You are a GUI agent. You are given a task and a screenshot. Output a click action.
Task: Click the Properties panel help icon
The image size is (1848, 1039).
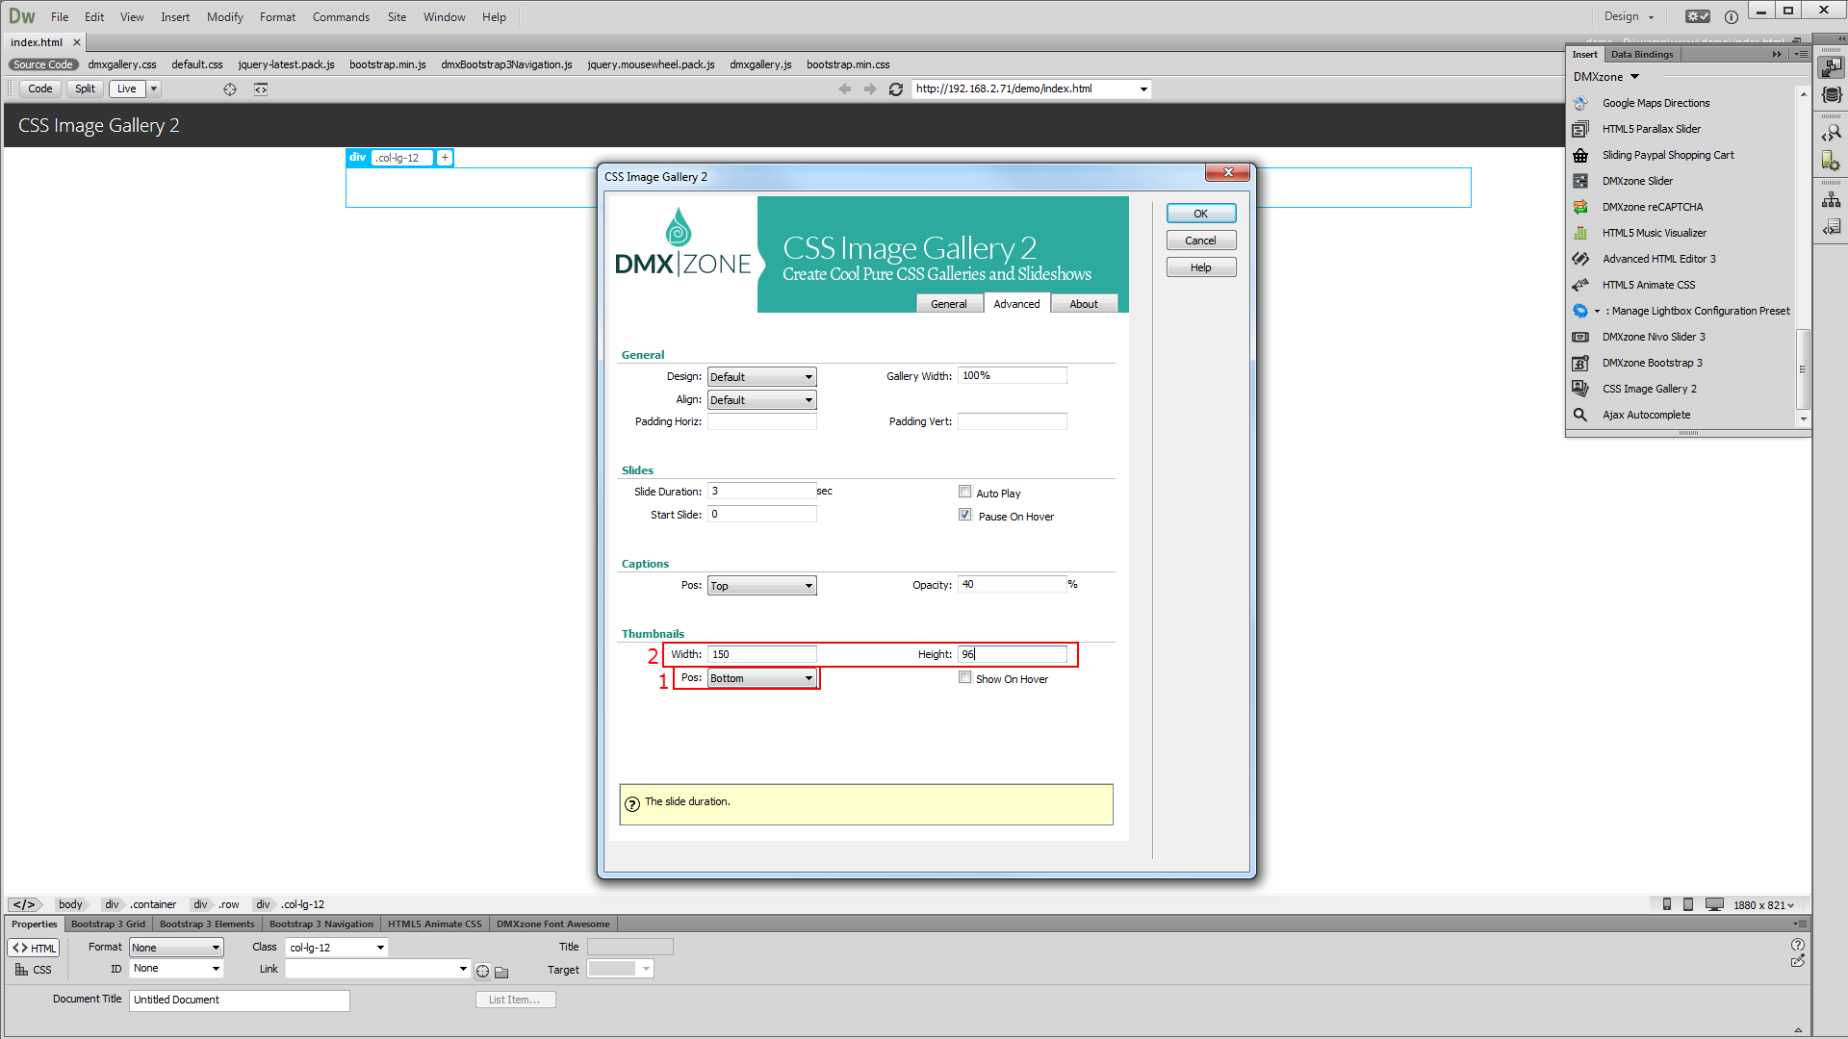pos(1798,945)
